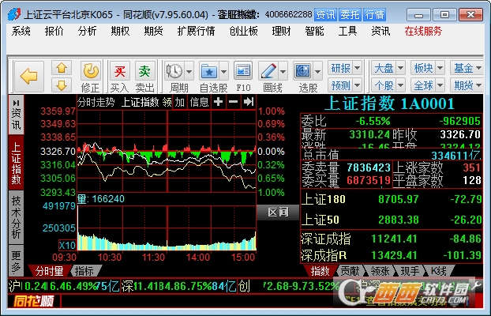Click the 领 indicator next to 上证指数

pyautogui.click(x=167, y=102)
